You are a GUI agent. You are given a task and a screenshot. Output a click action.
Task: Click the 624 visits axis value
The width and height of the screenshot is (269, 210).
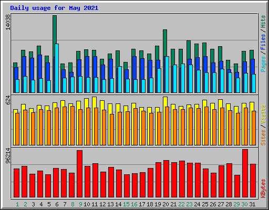click(x=8, y=100)
